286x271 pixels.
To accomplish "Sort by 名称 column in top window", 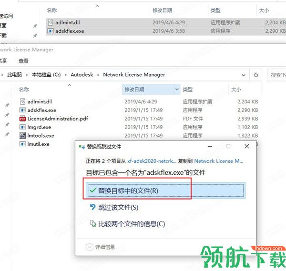I will tap(52, 10).
